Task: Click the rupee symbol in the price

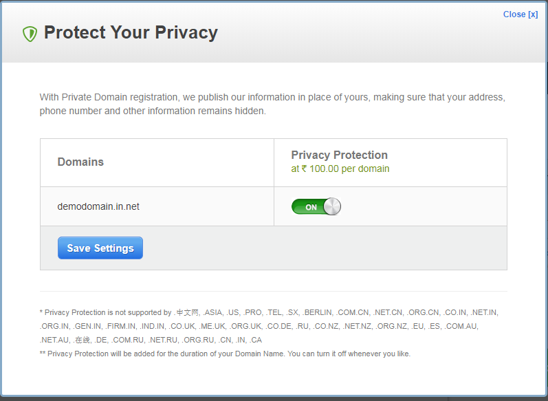Action: (x=304, y=169)
